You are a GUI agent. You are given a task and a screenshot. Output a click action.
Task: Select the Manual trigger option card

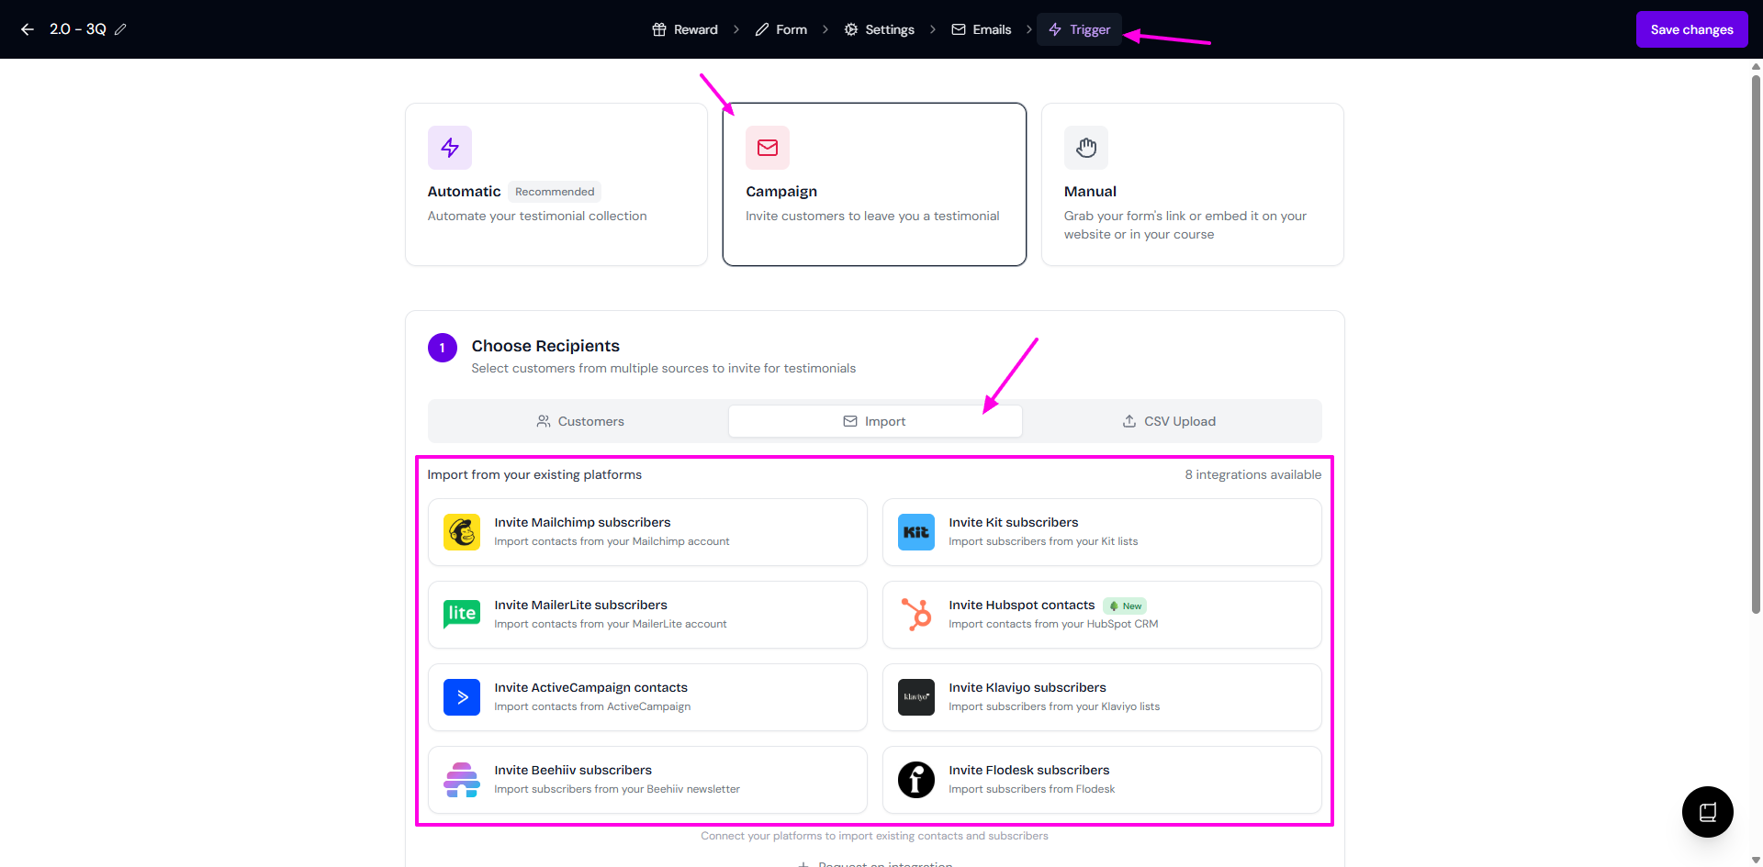[1192, 184]
